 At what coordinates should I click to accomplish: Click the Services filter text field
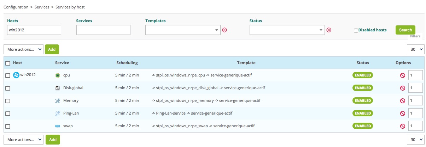[x=103, y=30]
